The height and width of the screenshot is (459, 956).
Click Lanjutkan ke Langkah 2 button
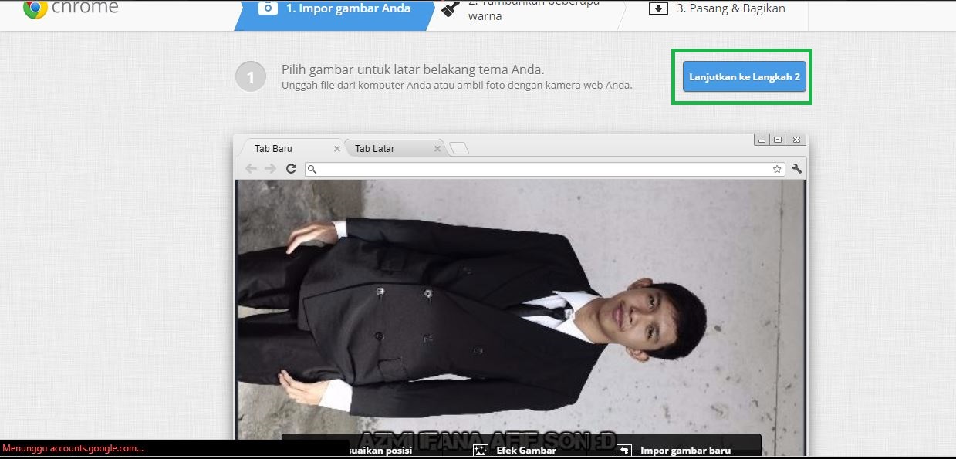[745, 77]
